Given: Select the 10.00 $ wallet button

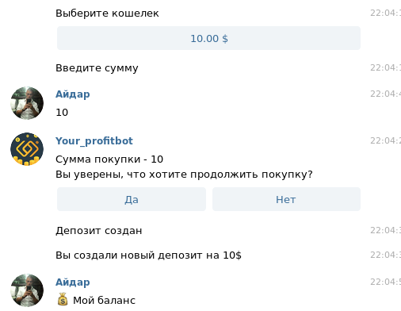Looking at the screenshot, I should pyautogui.click(x=208, y=38).
